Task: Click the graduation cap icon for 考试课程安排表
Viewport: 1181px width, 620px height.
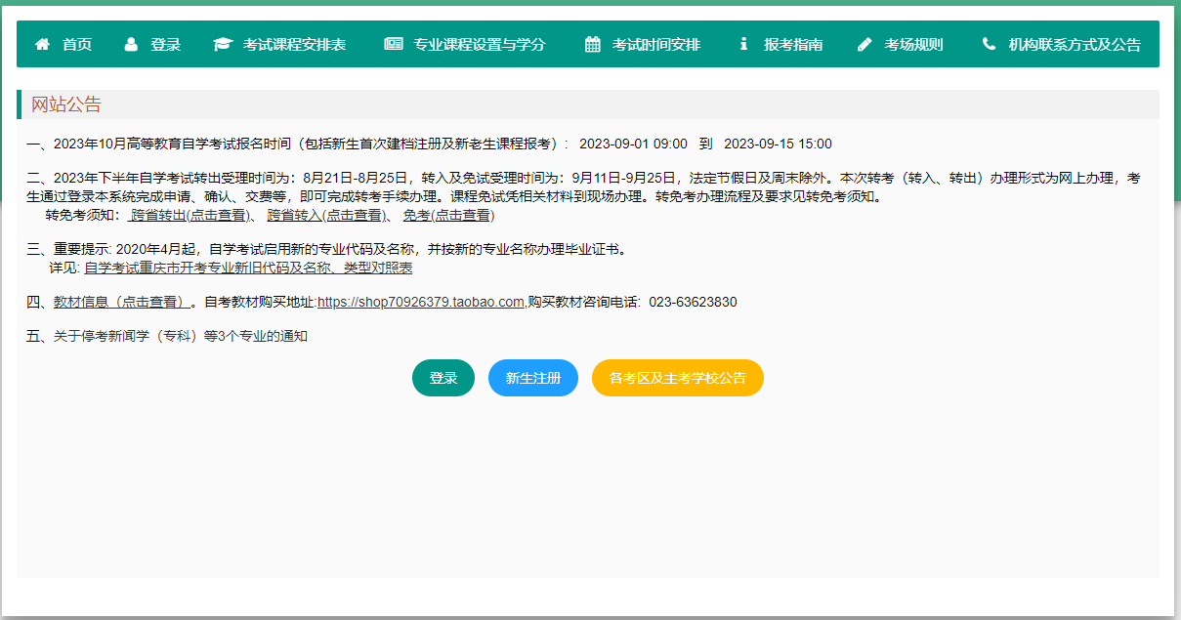Action: (221, 43)
